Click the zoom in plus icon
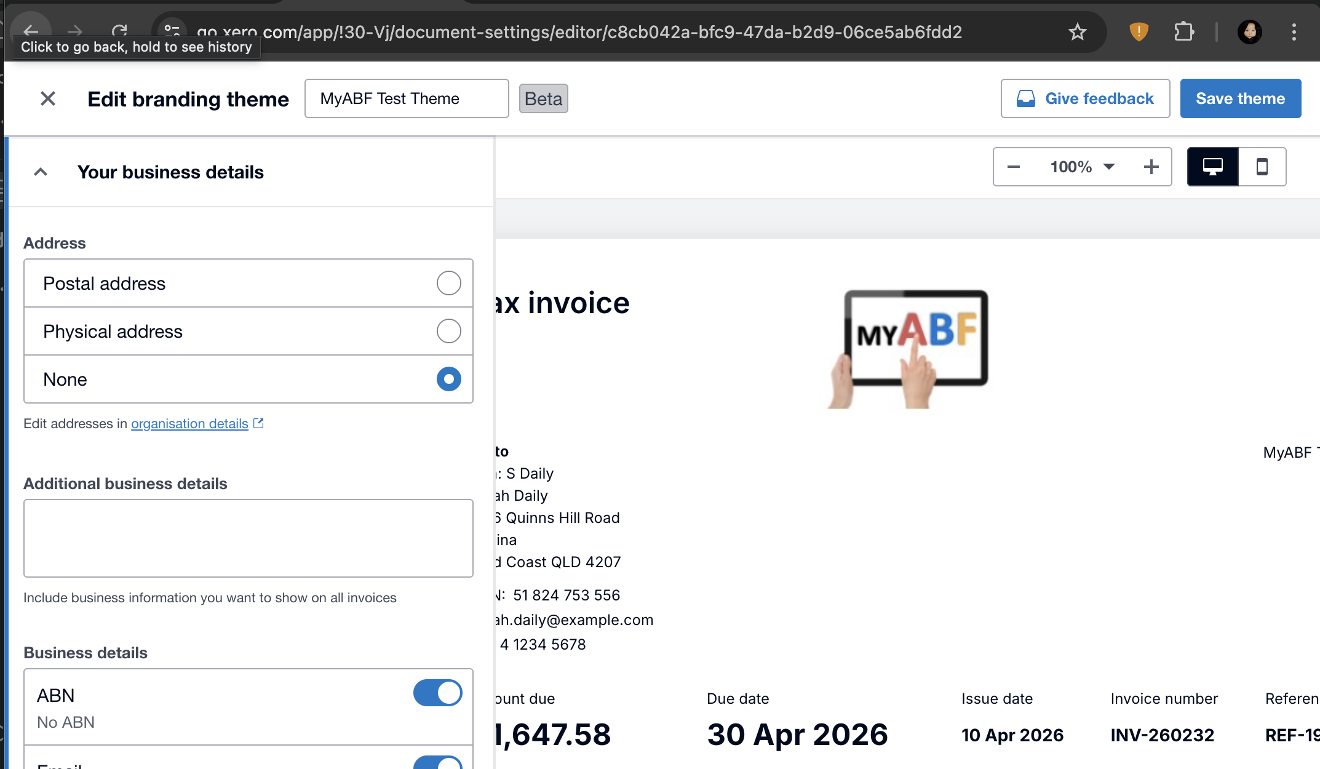 [1151, 167]
